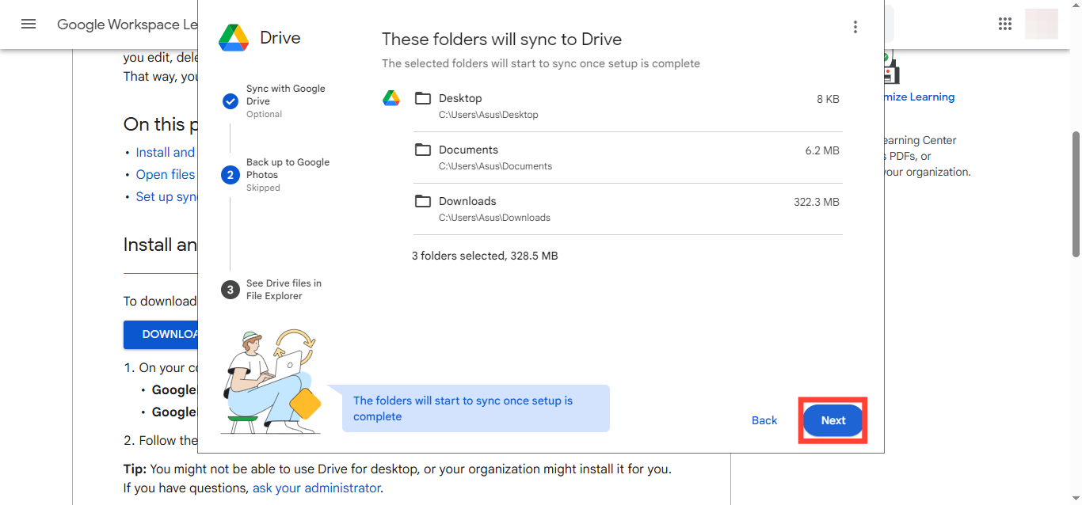
Task: Select step 2 Back up to Google Photos
Action: (x=230, y=175)
